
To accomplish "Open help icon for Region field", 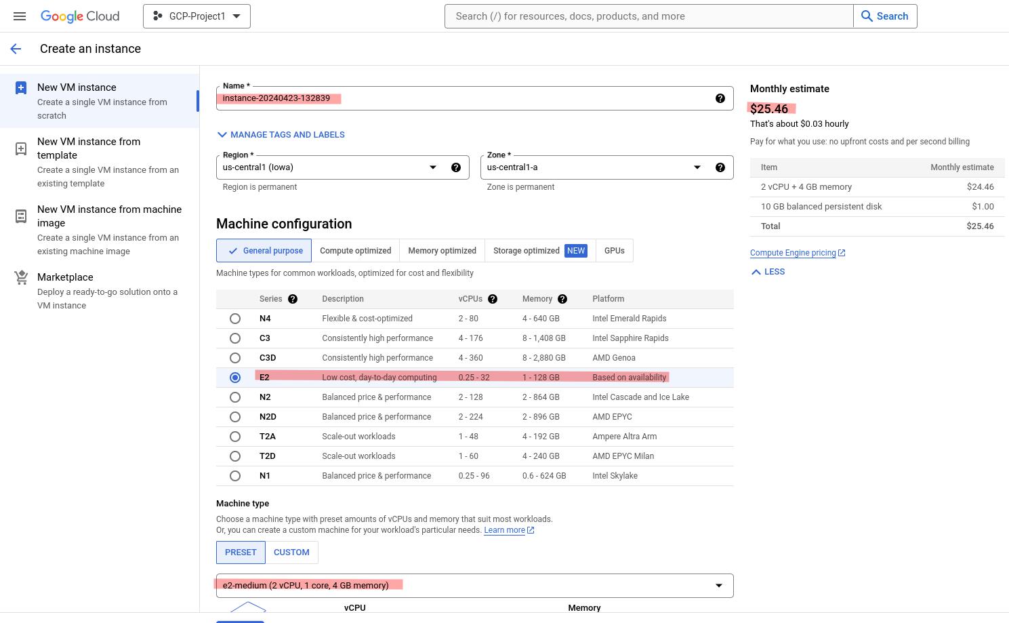I will 456,167.
